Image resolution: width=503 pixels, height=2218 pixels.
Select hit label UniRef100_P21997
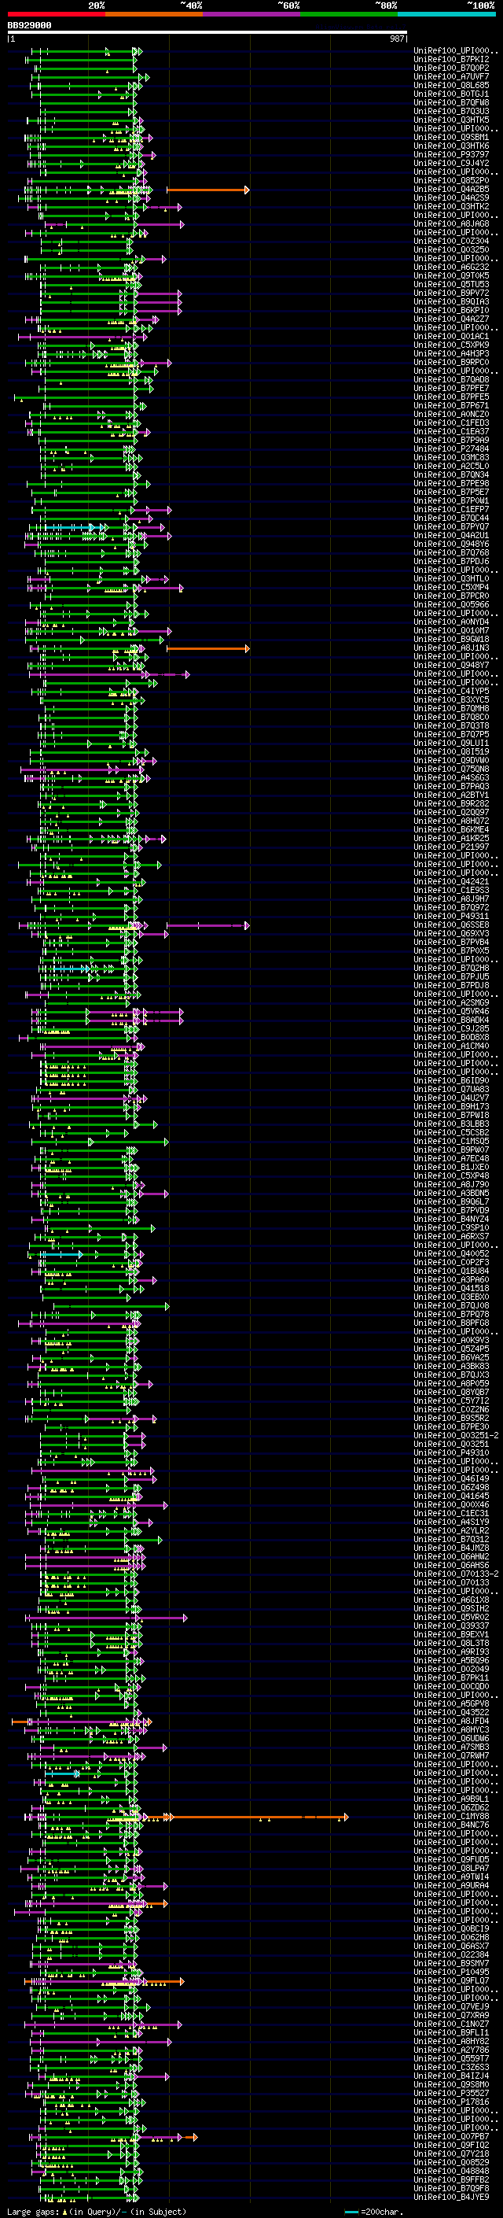coord(451,847)
